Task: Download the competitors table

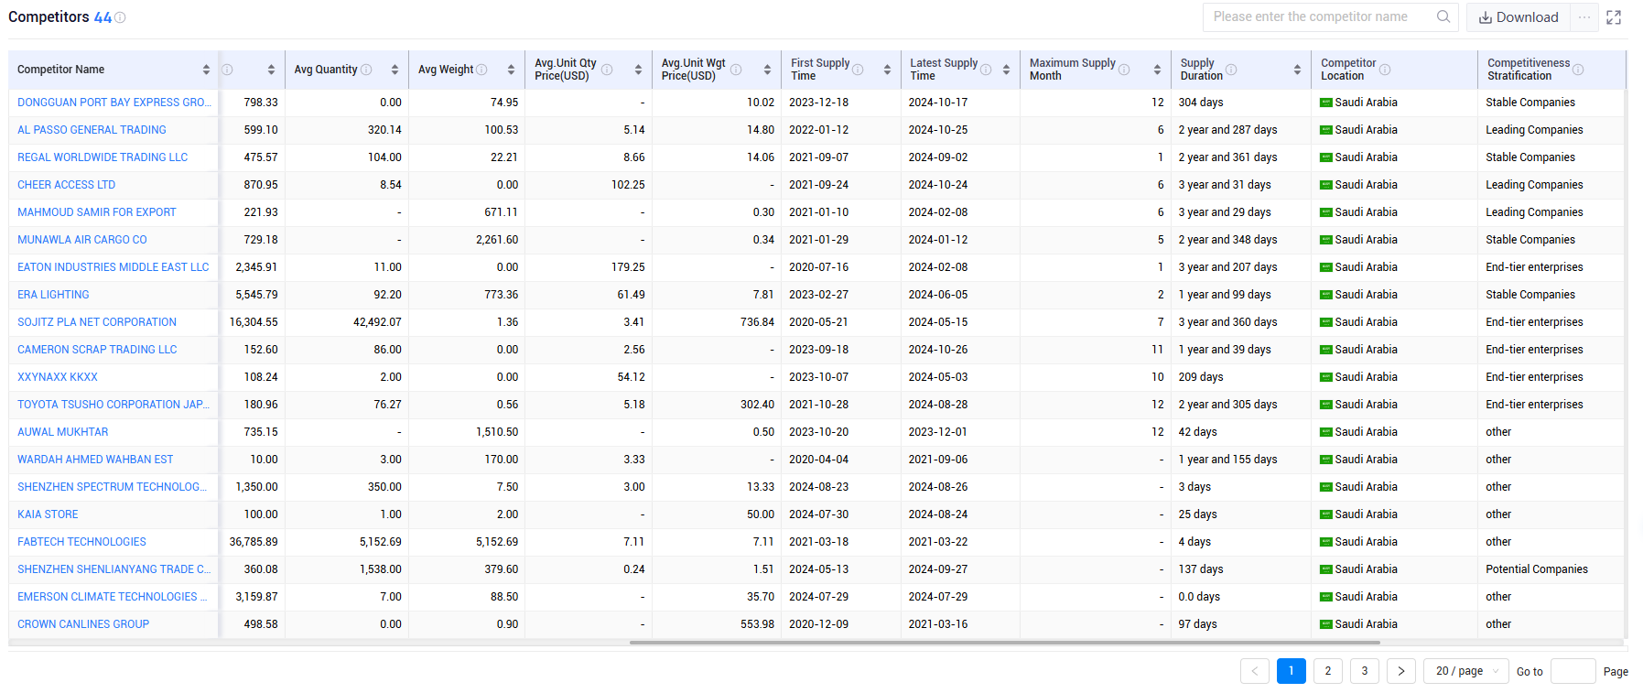Action: point(1519,17)
